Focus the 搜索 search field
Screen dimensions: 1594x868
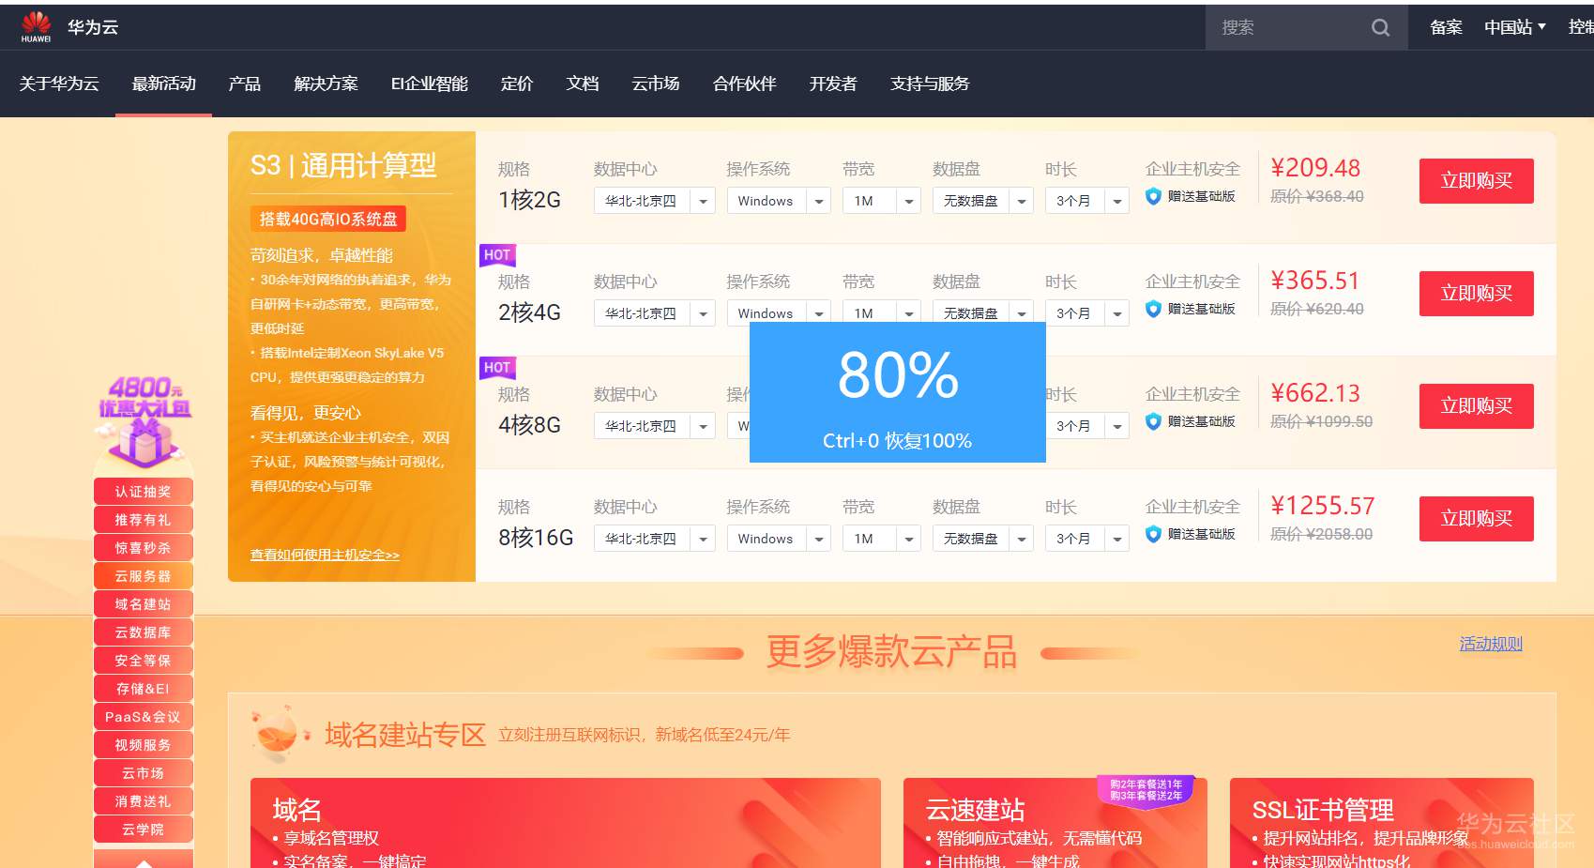(1306, 28)
